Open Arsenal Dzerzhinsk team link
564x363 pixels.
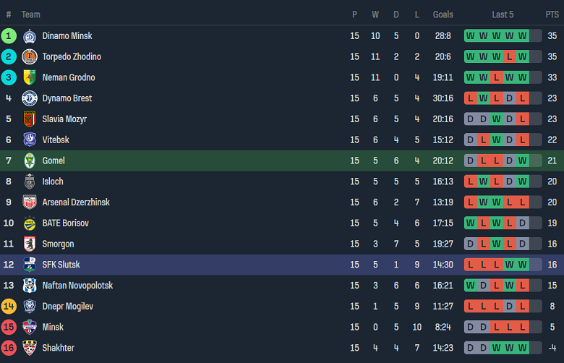tap(75, 202)
